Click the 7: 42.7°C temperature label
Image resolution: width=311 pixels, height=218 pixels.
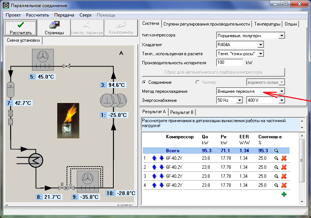pyautogui.click(x=19, y=103)
